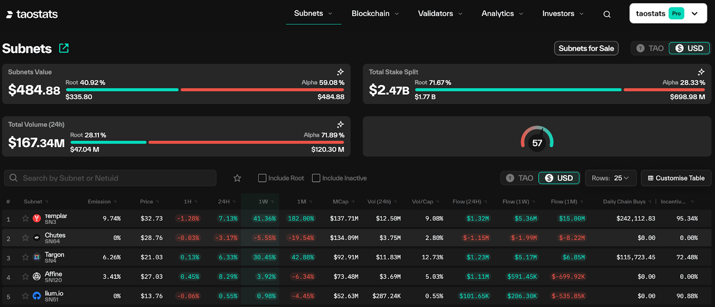Sort by 1M column header
This screenshot has width=715, height=307.
[304, 202]
